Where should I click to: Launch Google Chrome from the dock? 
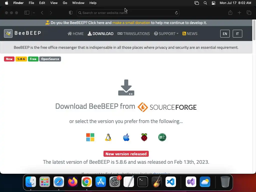[87, 182]
